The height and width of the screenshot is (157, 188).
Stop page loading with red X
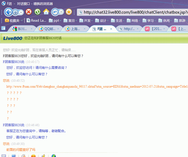(x=29, y=12)
